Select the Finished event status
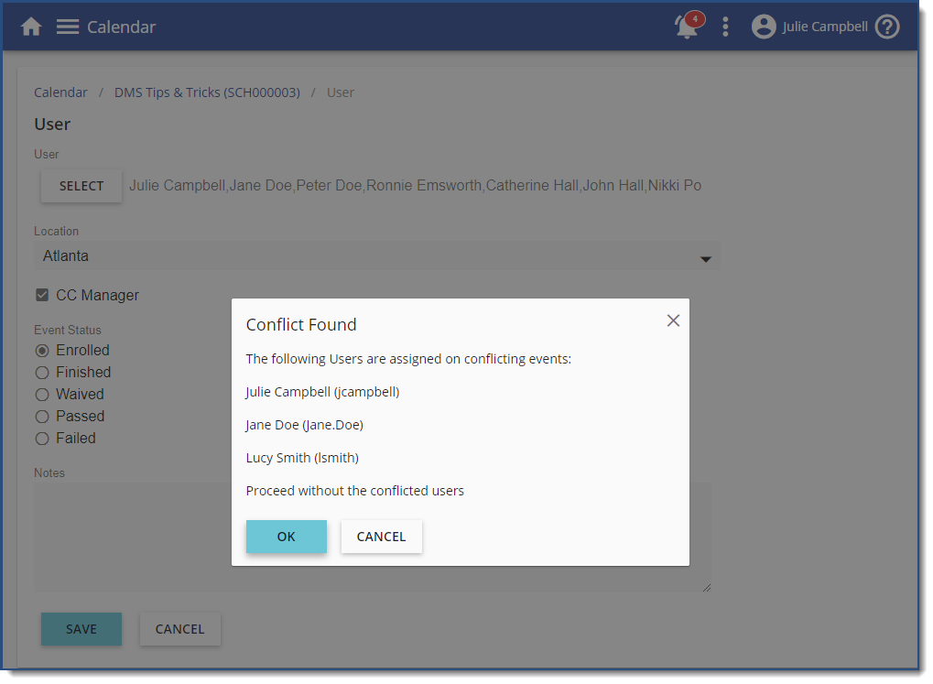This screenshot has width=933, height=684. (x=42, y=373)
